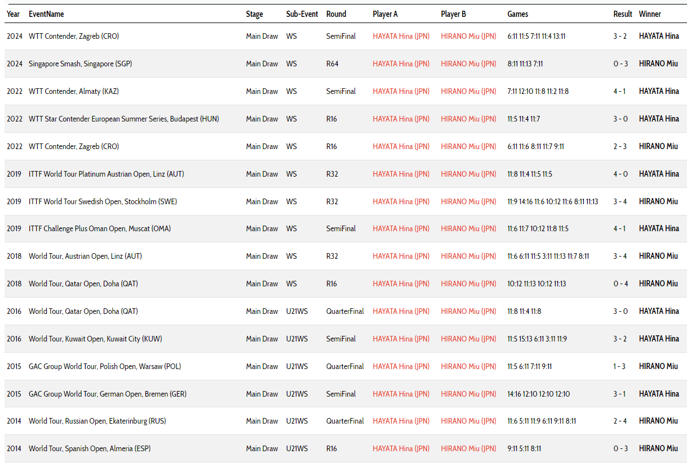
Task: Click result 4 - 0 in Linz 2019 row
Action: [620, 174]
